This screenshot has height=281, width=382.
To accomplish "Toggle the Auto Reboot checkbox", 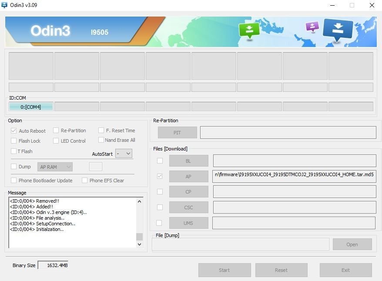I will 13,131.
